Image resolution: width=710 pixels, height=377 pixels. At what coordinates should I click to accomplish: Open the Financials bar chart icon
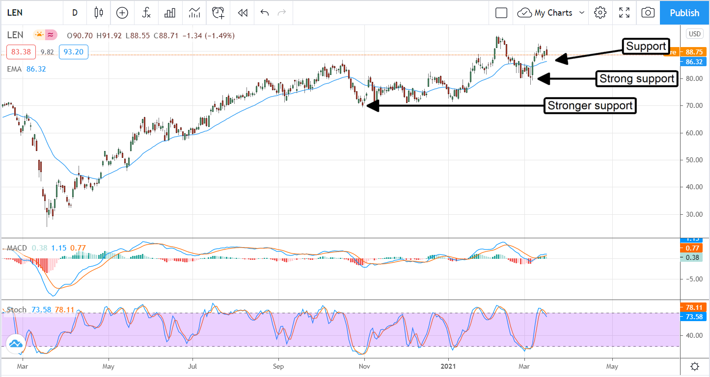point(170,13)
